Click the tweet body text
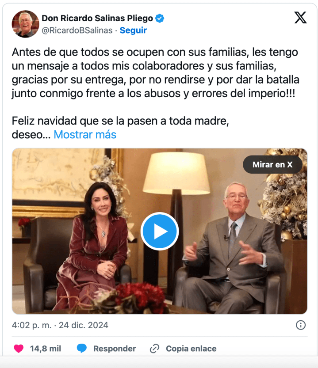This screenshot has height=368, width=318. click(155, 73)
